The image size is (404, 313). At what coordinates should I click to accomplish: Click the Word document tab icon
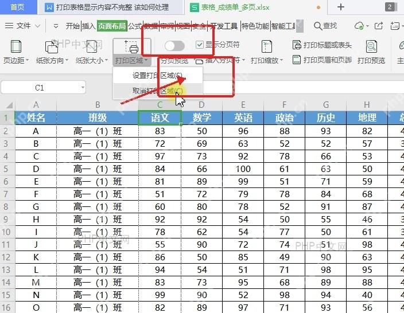pyautogui.click(x=49, y=7)
